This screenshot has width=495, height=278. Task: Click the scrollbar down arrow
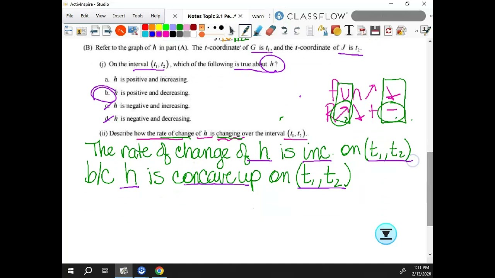point(430,254)
